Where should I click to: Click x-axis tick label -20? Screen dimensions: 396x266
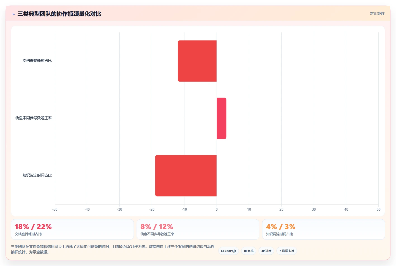click(x=152, y=209)
